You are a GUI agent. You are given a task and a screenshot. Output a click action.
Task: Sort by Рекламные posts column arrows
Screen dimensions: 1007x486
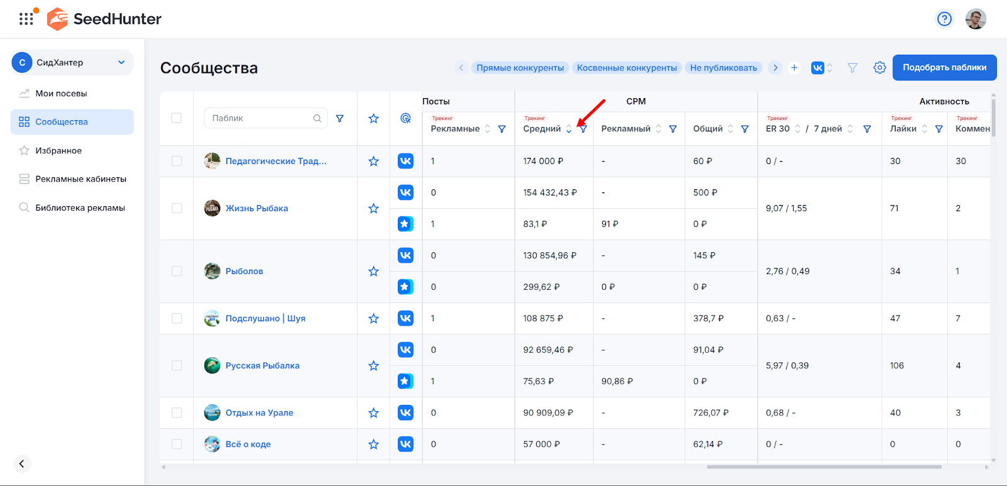pyautogui.click(x=487, y=129)
